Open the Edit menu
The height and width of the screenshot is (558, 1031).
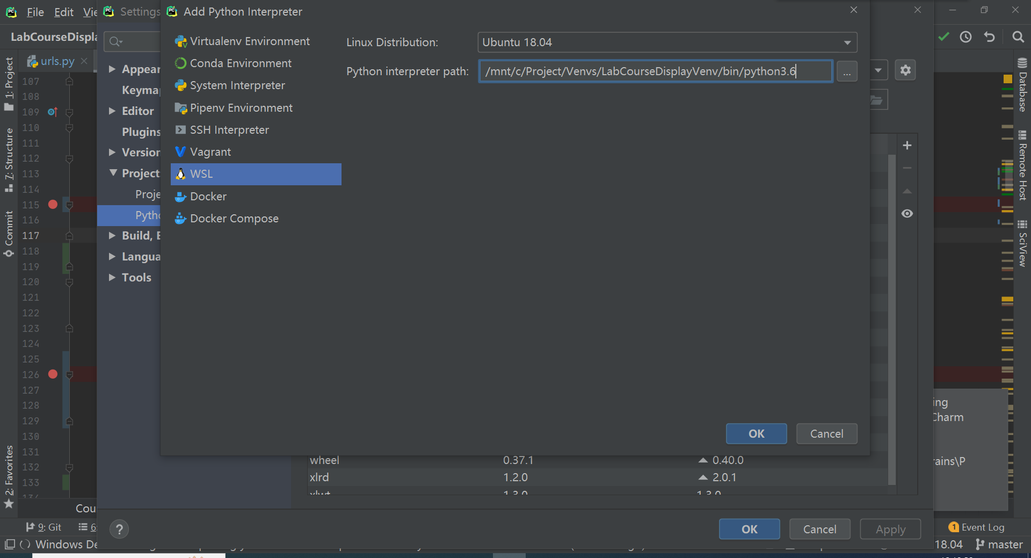pos(63,12)
